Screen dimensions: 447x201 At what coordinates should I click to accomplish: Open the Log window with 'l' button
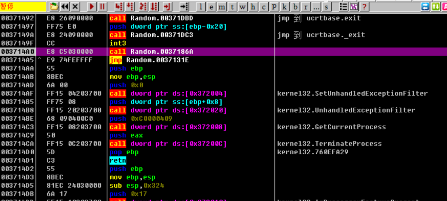[x=201, y=7]
